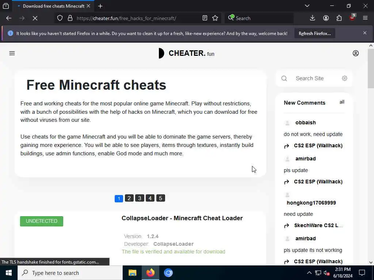Open File Explorer from taskbar
The height and width of the screenshot is (280, 374).
(x=132, y=273)
